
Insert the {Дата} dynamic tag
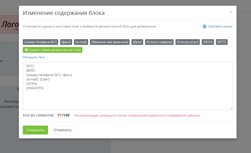(137, 42)
